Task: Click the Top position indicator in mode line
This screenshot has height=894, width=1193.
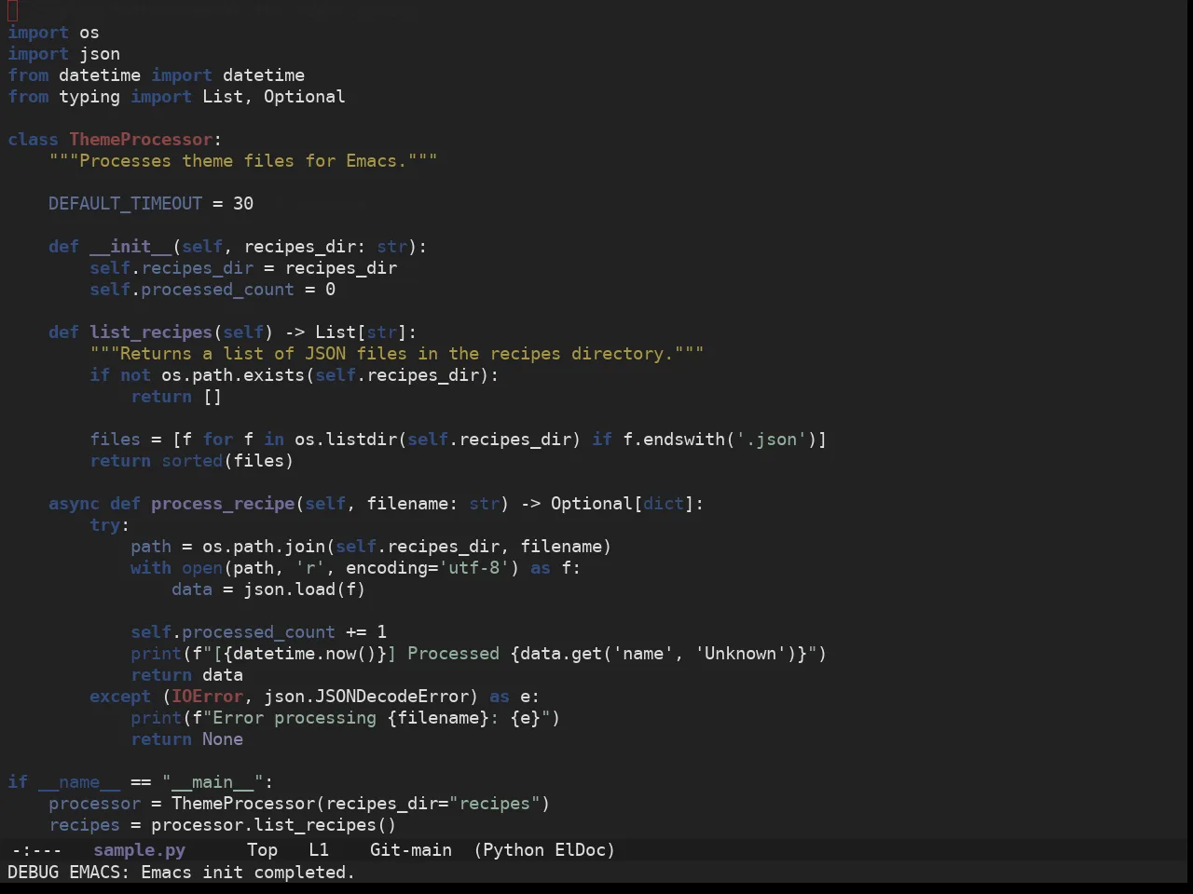Action: [x=262, y=849]
